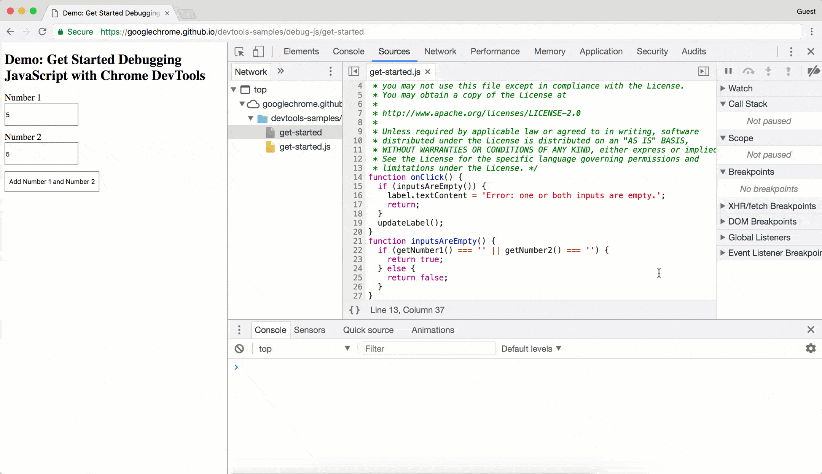The width and height of the screenshot is (822, 474).
Task: Select the Default levels dropdown
Action: [x=531, y=349]
